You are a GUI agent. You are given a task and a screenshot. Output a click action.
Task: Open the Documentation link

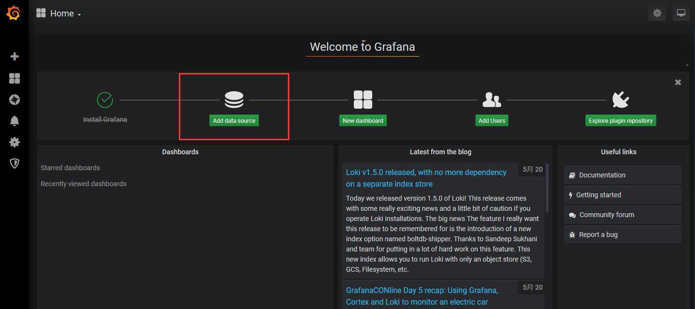coord(623,175)
